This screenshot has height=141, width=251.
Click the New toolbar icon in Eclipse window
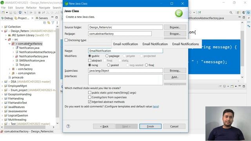(x=3, y=13)
